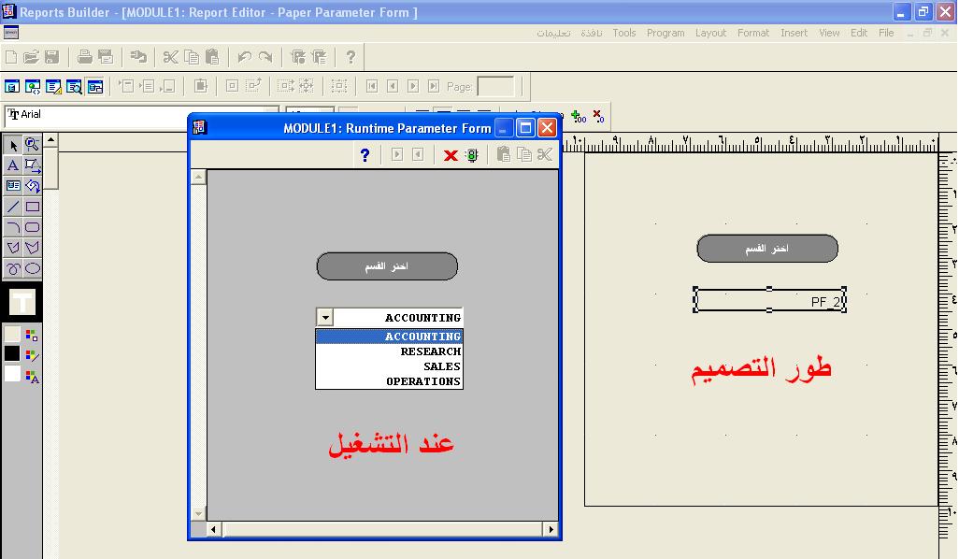Click the traffic light Run Report icon
The width and height of the screenshot is (959, 559).
pyautogui.click(x=471, y=155)
